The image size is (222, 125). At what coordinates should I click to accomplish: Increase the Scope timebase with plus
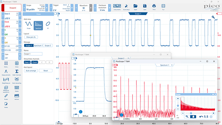click(47, 8)
